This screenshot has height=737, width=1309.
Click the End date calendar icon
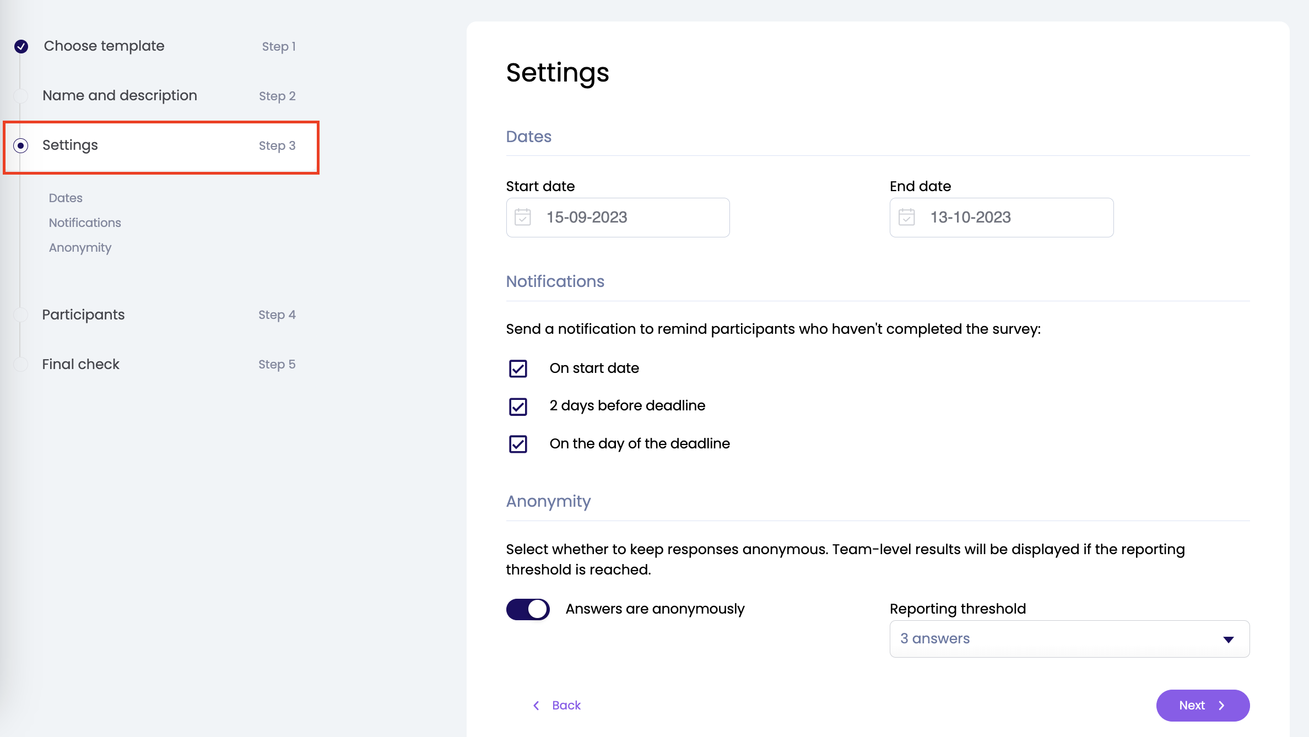click(x=906, y=217)
